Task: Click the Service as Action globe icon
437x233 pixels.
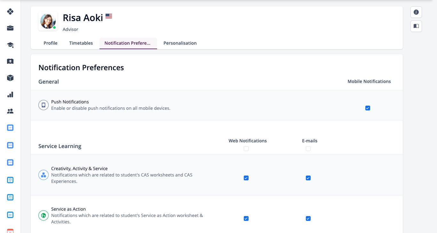Action: pos(44,215)
